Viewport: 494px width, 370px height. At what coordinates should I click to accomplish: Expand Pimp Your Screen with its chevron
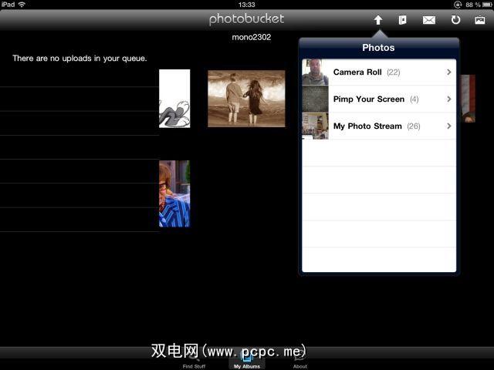[x=449, y=99]
